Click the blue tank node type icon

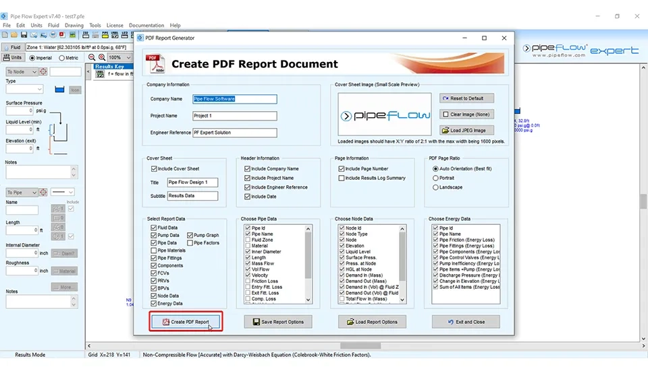point(59,90)
